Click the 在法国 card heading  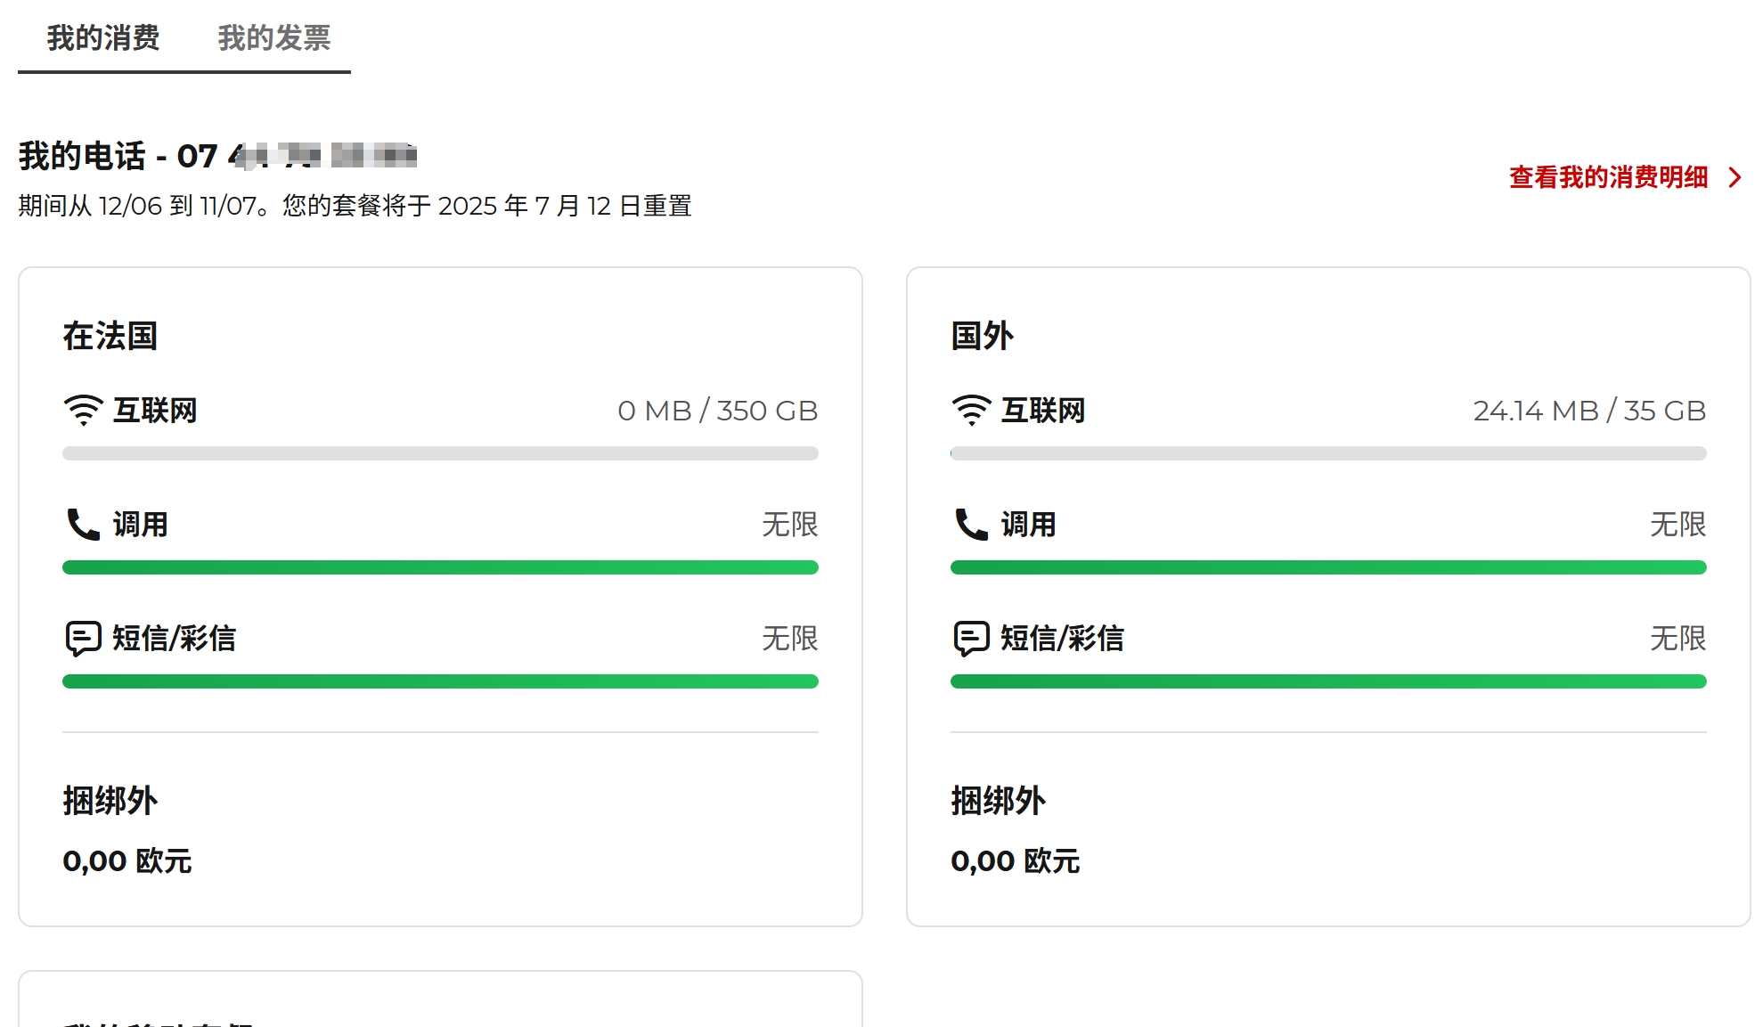pyautogui.click(x=110, y=336)
